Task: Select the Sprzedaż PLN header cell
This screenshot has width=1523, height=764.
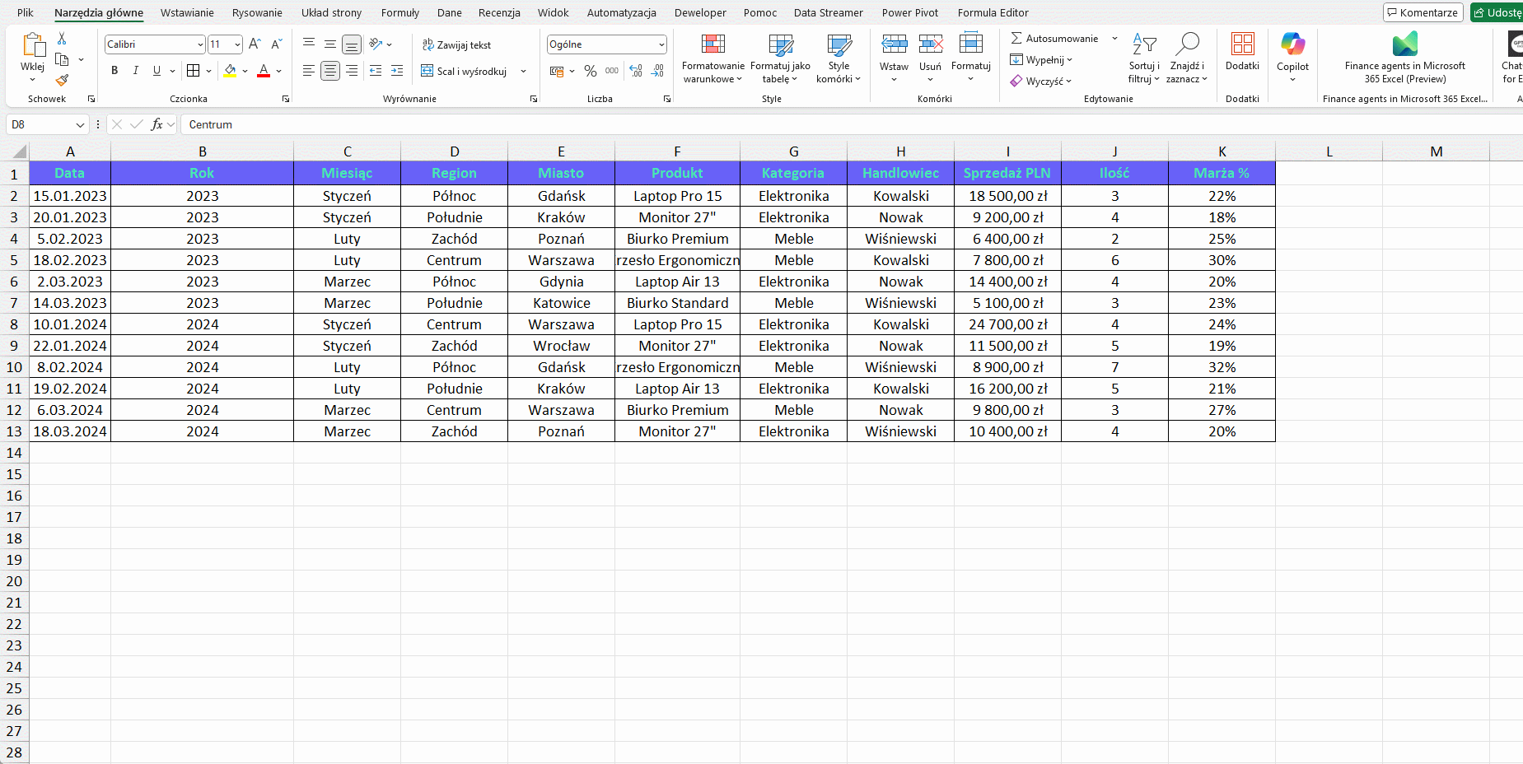Action: pyautogui.click(x=1007, y=173)
